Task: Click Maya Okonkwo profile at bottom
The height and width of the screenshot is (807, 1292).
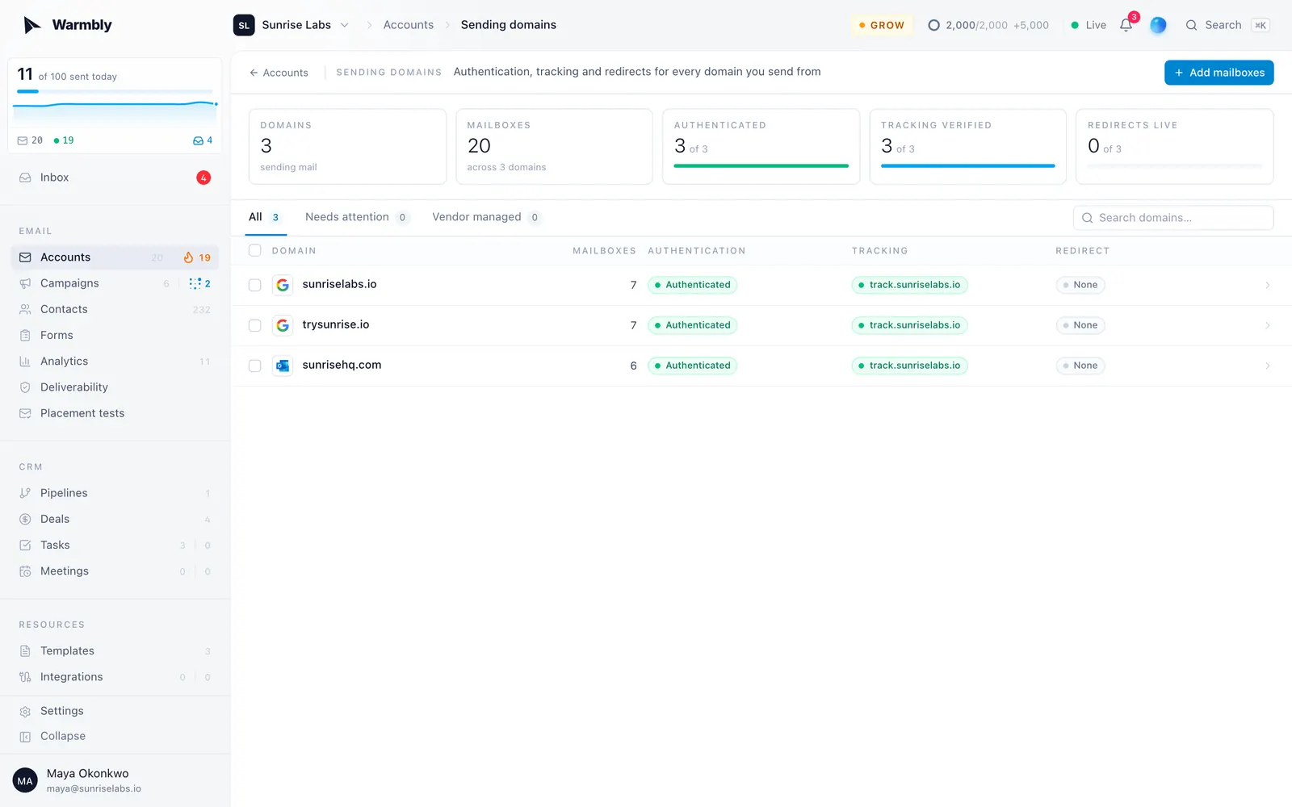Action: pos(115,780)
